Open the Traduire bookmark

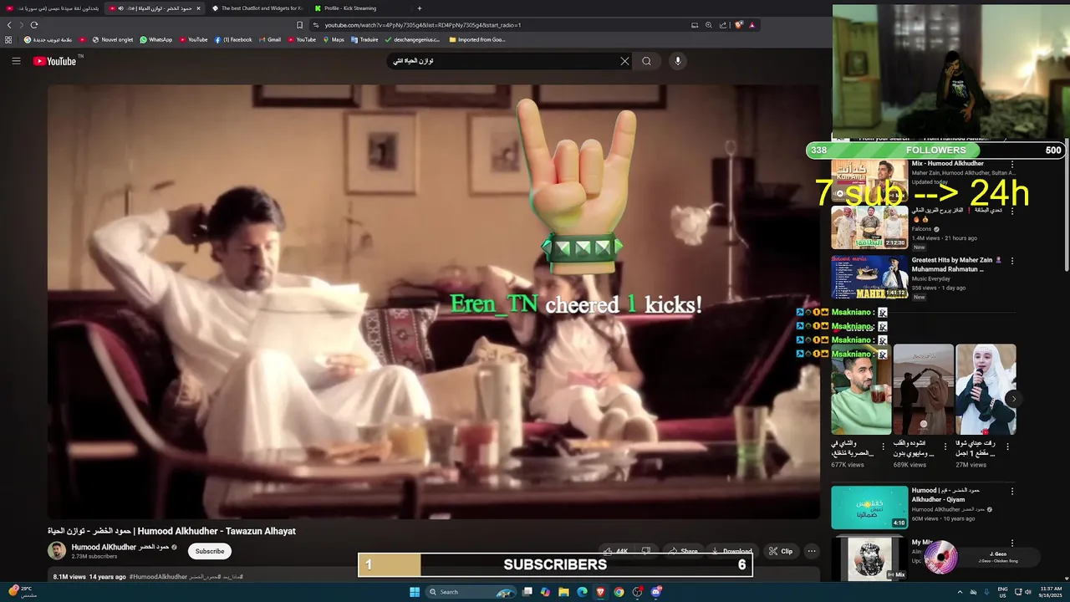tap(364, 39)
